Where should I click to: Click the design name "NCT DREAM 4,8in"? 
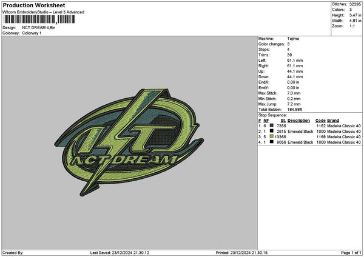[39, 28]
